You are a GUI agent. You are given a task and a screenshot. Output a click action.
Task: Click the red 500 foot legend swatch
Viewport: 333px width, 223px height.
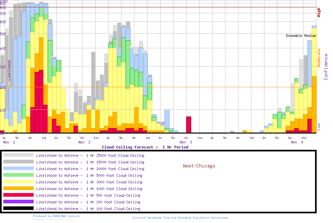tap(18, 195)
